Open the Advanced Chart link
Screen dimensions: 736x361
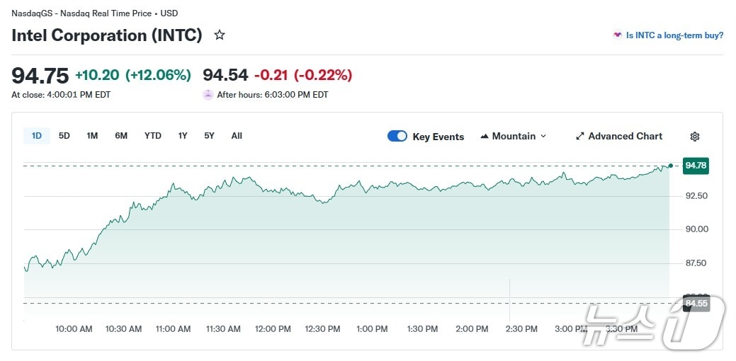tap(625, 137)
